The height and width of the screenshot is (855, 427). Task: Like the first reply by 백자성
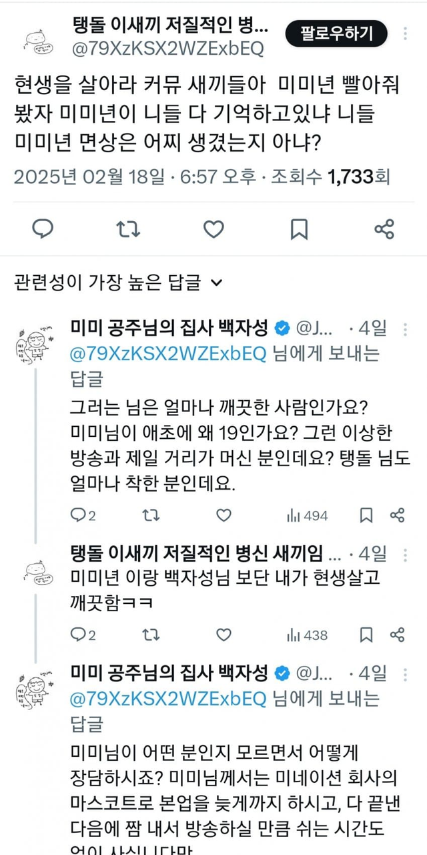(224, 515)
